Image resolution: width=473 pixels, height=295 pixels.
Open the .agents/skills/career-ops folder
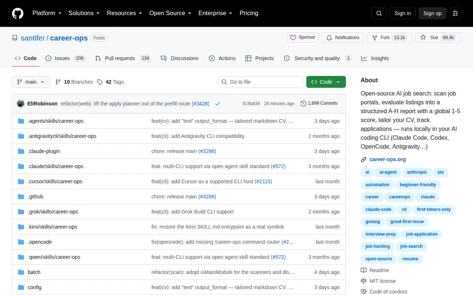[55, 121]
